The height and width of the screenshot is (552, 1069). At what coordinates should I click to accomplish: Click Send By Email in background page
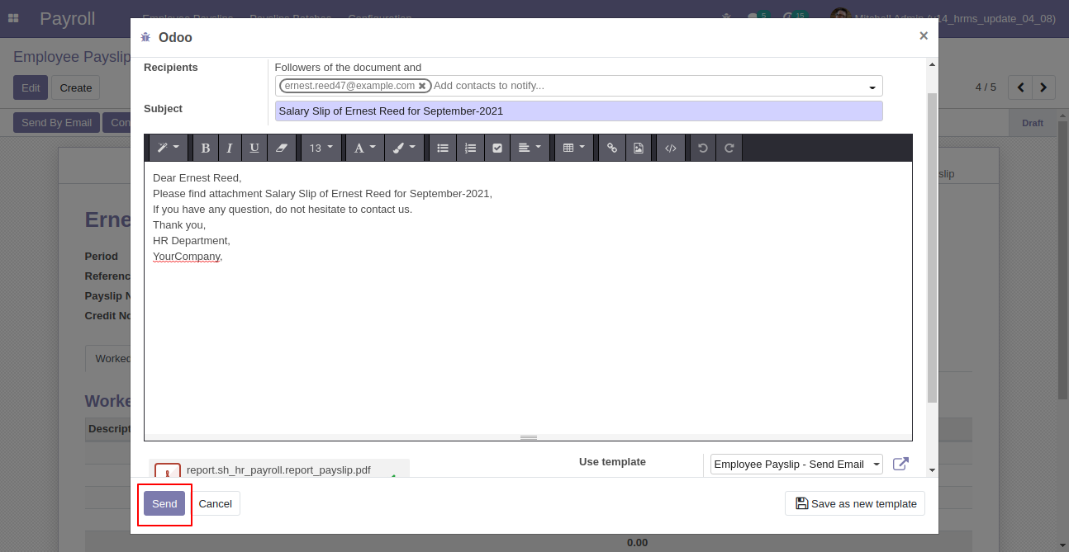coord(56,122)
